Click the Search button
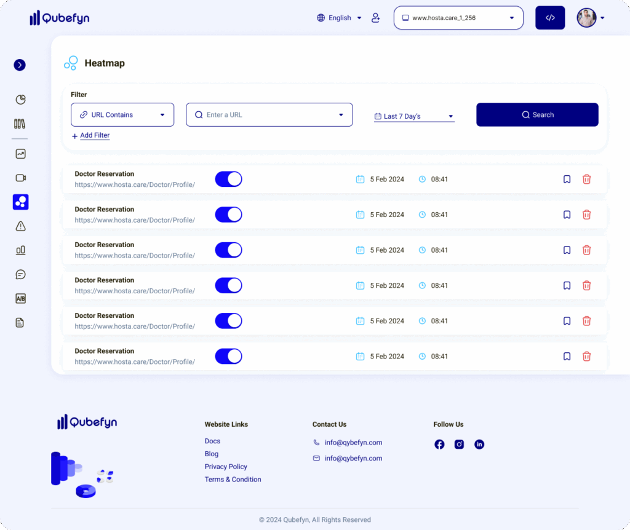 [537, 115]
